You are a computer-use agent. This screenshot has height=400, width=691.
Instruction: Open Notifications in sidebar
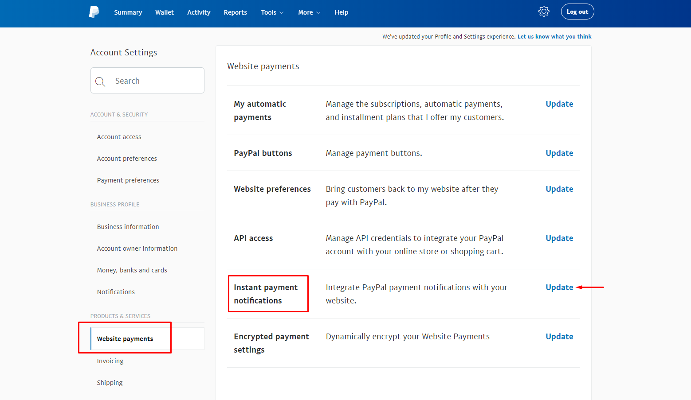[x=116, y=292]
